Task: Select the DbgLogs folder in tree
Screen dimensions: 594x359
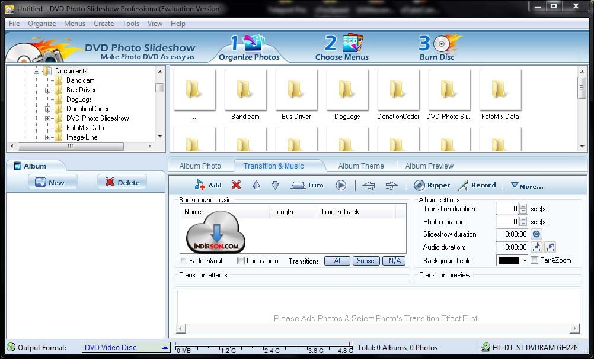Action: pyautogui.click(x=79, y=99)
